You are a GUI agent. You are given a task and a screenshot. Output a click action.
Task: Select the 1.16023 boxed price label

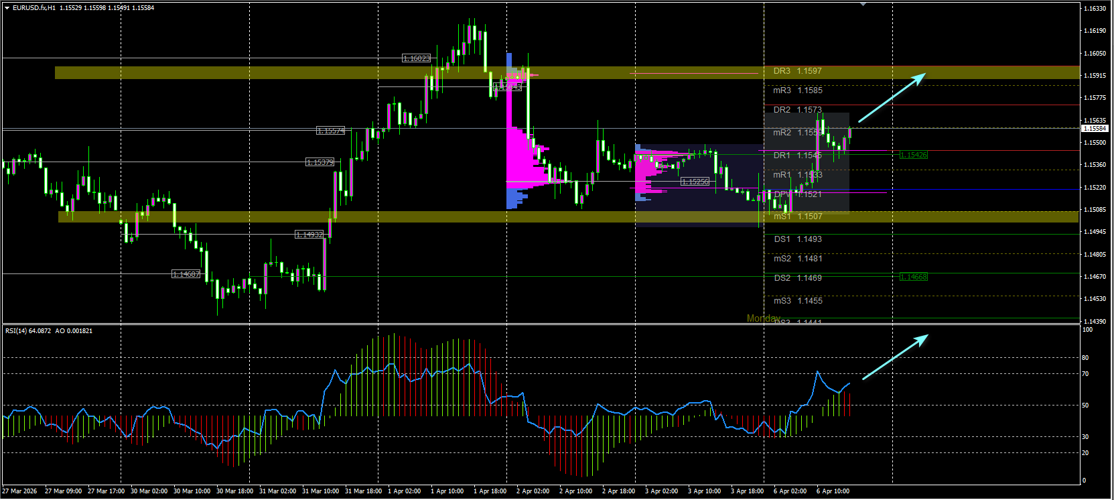[x=416, y=58]
